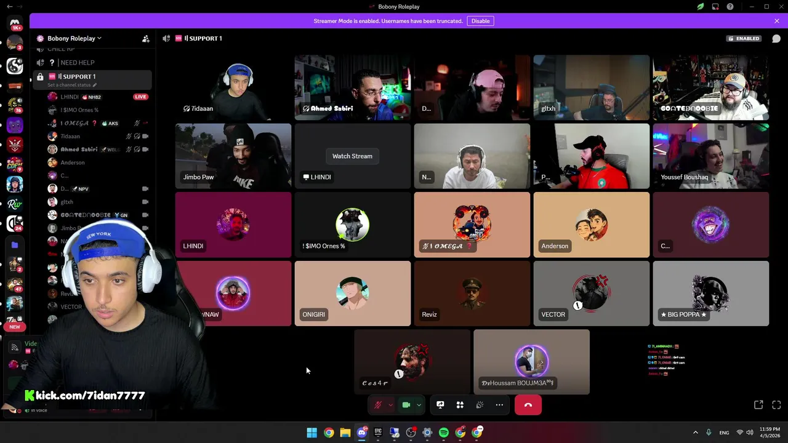The height and width of the screenshot is (443, 788).
Task: Select the Anderson avatar tile
Action: click(x=591, y=225)
